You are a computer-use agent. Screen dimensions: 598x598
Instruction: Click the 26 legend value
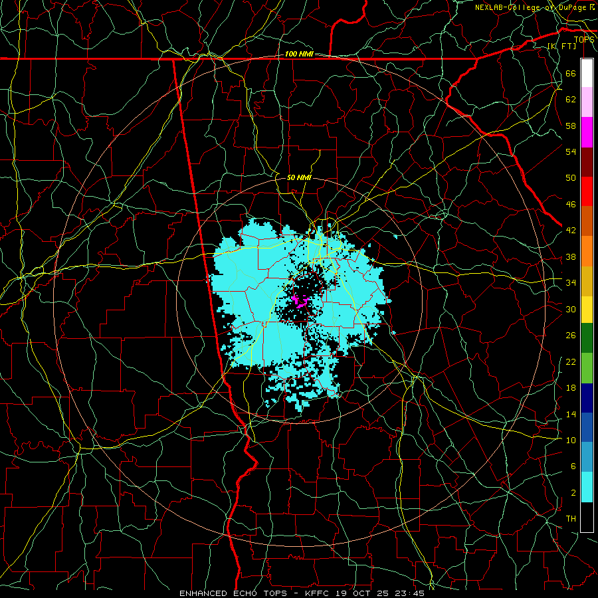coord(571,336)
